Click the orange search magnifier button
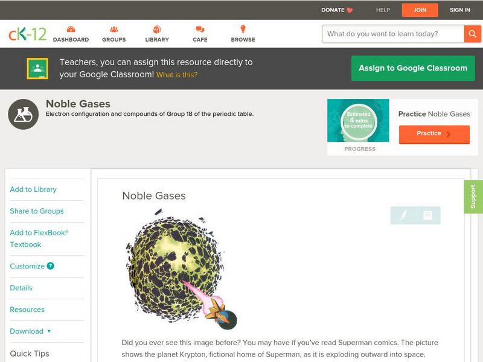Image resolution: width=483 pixels, height=362 pixels. pyautogui.click(x=472, y=34)
